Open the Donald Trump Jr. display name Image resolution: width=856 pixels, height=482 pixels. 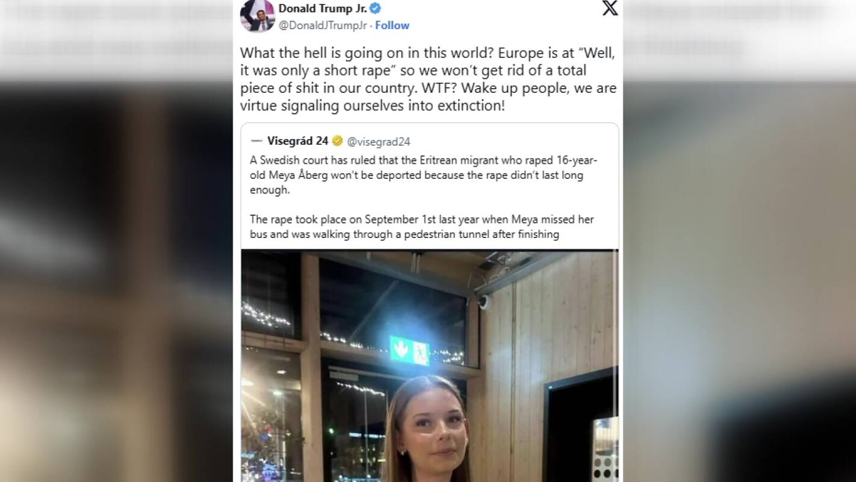pos(323,8)
